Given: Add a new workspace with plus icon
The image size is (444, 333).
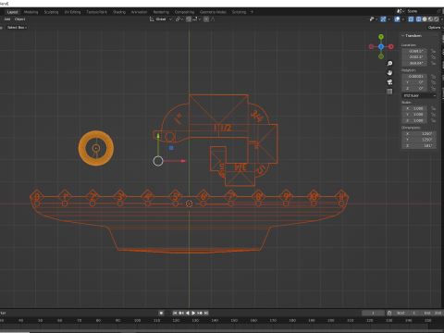Looking at the screenshot, I should click(252, 12).
